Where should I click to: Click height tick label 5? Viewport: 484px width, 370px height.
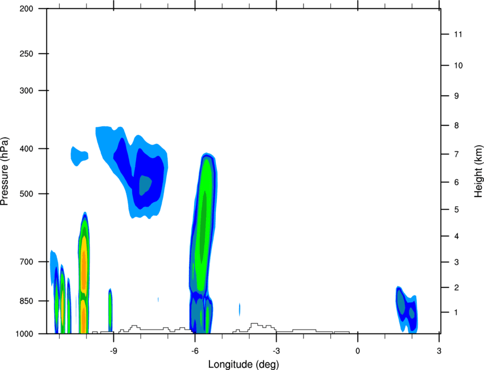tap(456, 209)
